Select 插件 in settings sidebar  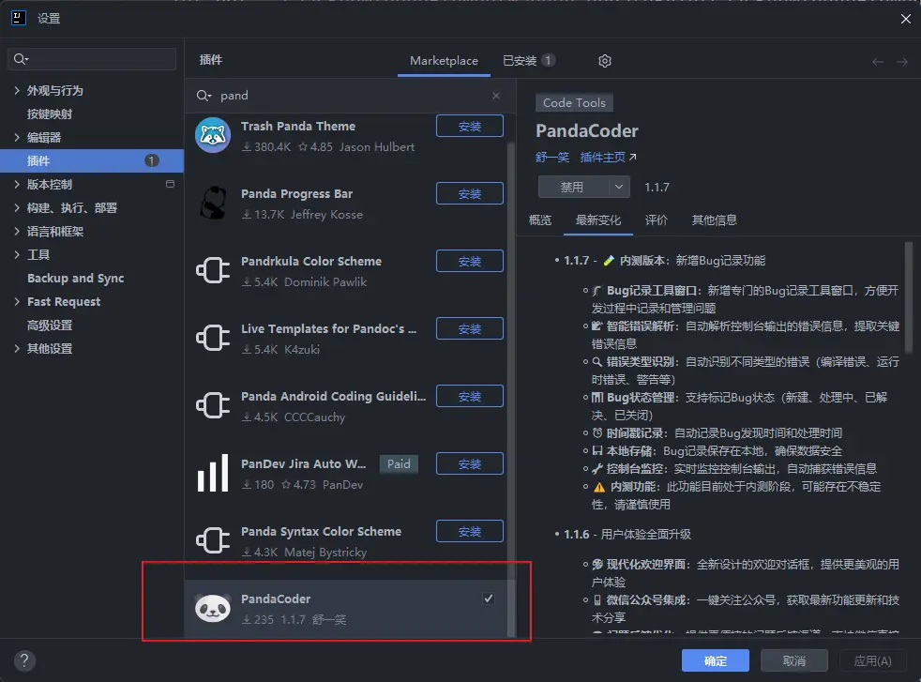click(92, 160)
